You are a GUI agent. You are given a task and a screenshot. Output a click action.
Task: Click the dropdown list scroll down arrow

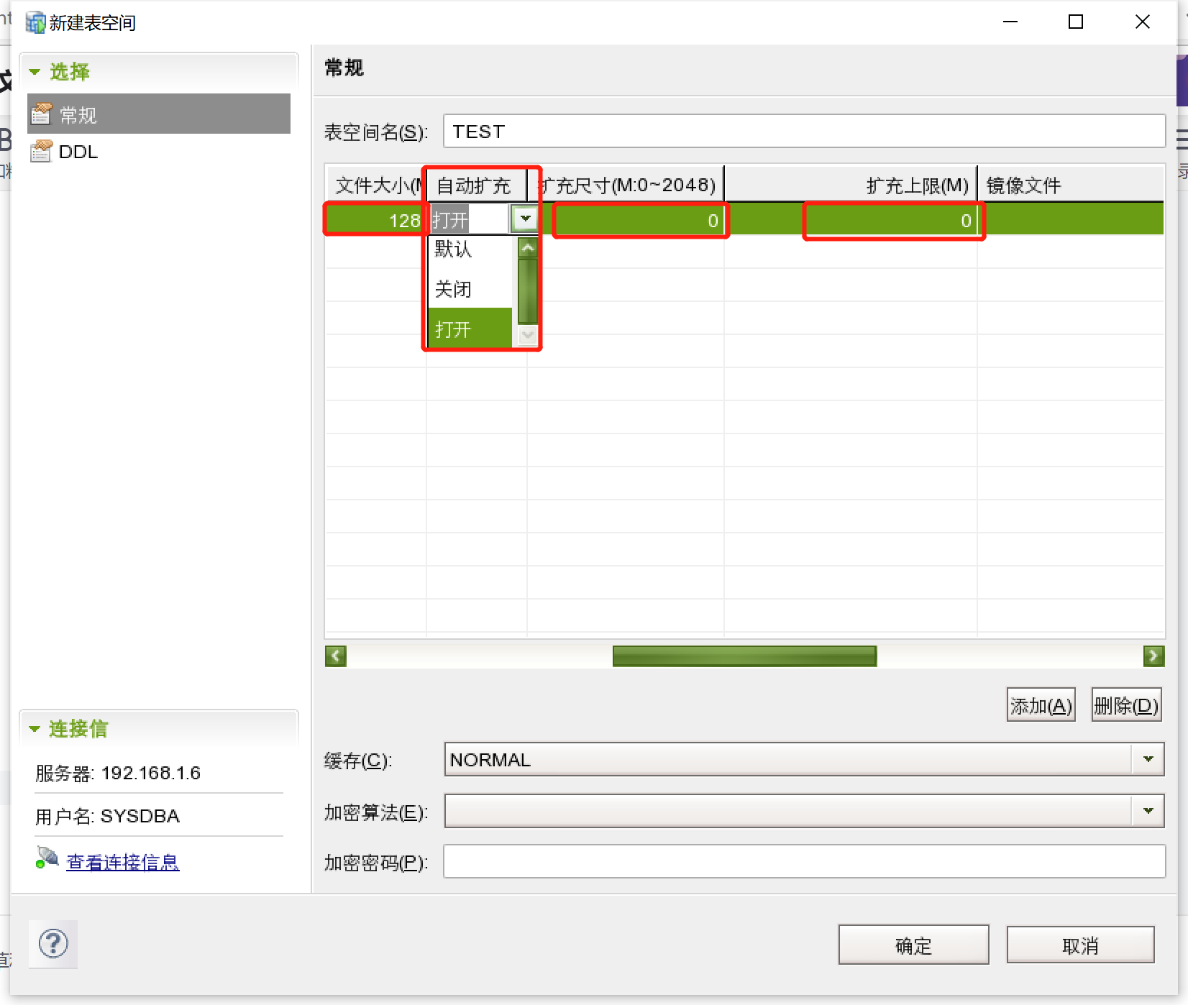pos(528,335)
